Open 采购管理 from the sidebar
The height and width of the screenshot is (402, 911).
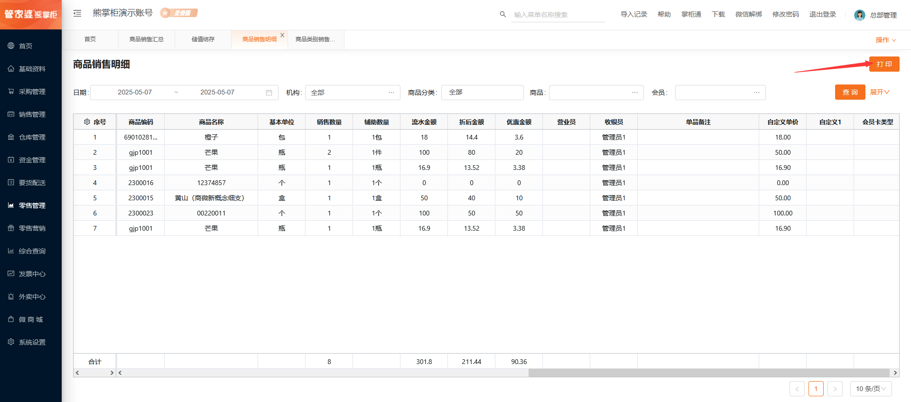pyautogui.click(x=32, y=92)
